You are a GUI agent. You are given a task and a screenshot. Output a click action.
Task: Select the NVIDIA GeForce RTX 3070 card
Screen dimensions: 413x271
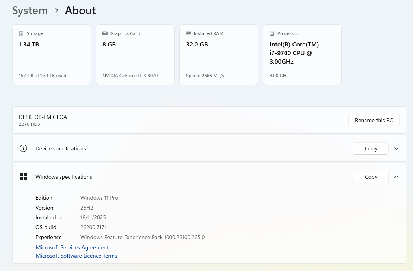pyautogui.click(x=135, y=55)
